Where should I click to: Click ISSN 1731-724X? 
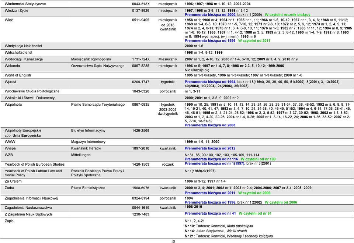tap(140, 59)
